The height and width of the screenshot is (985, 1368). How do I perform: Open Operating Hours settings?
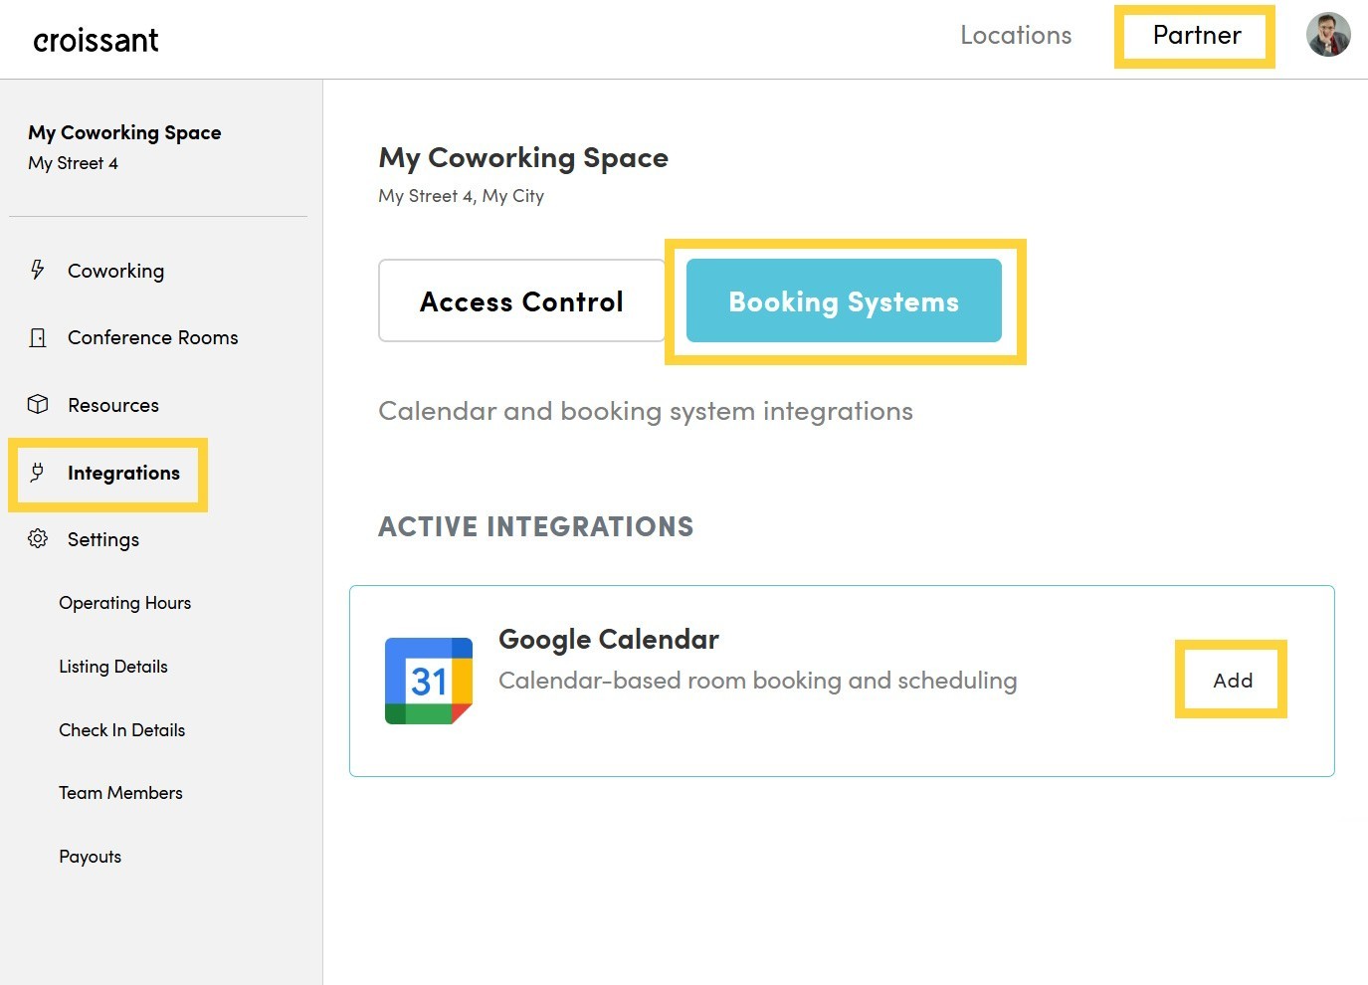tap(124, 602)
